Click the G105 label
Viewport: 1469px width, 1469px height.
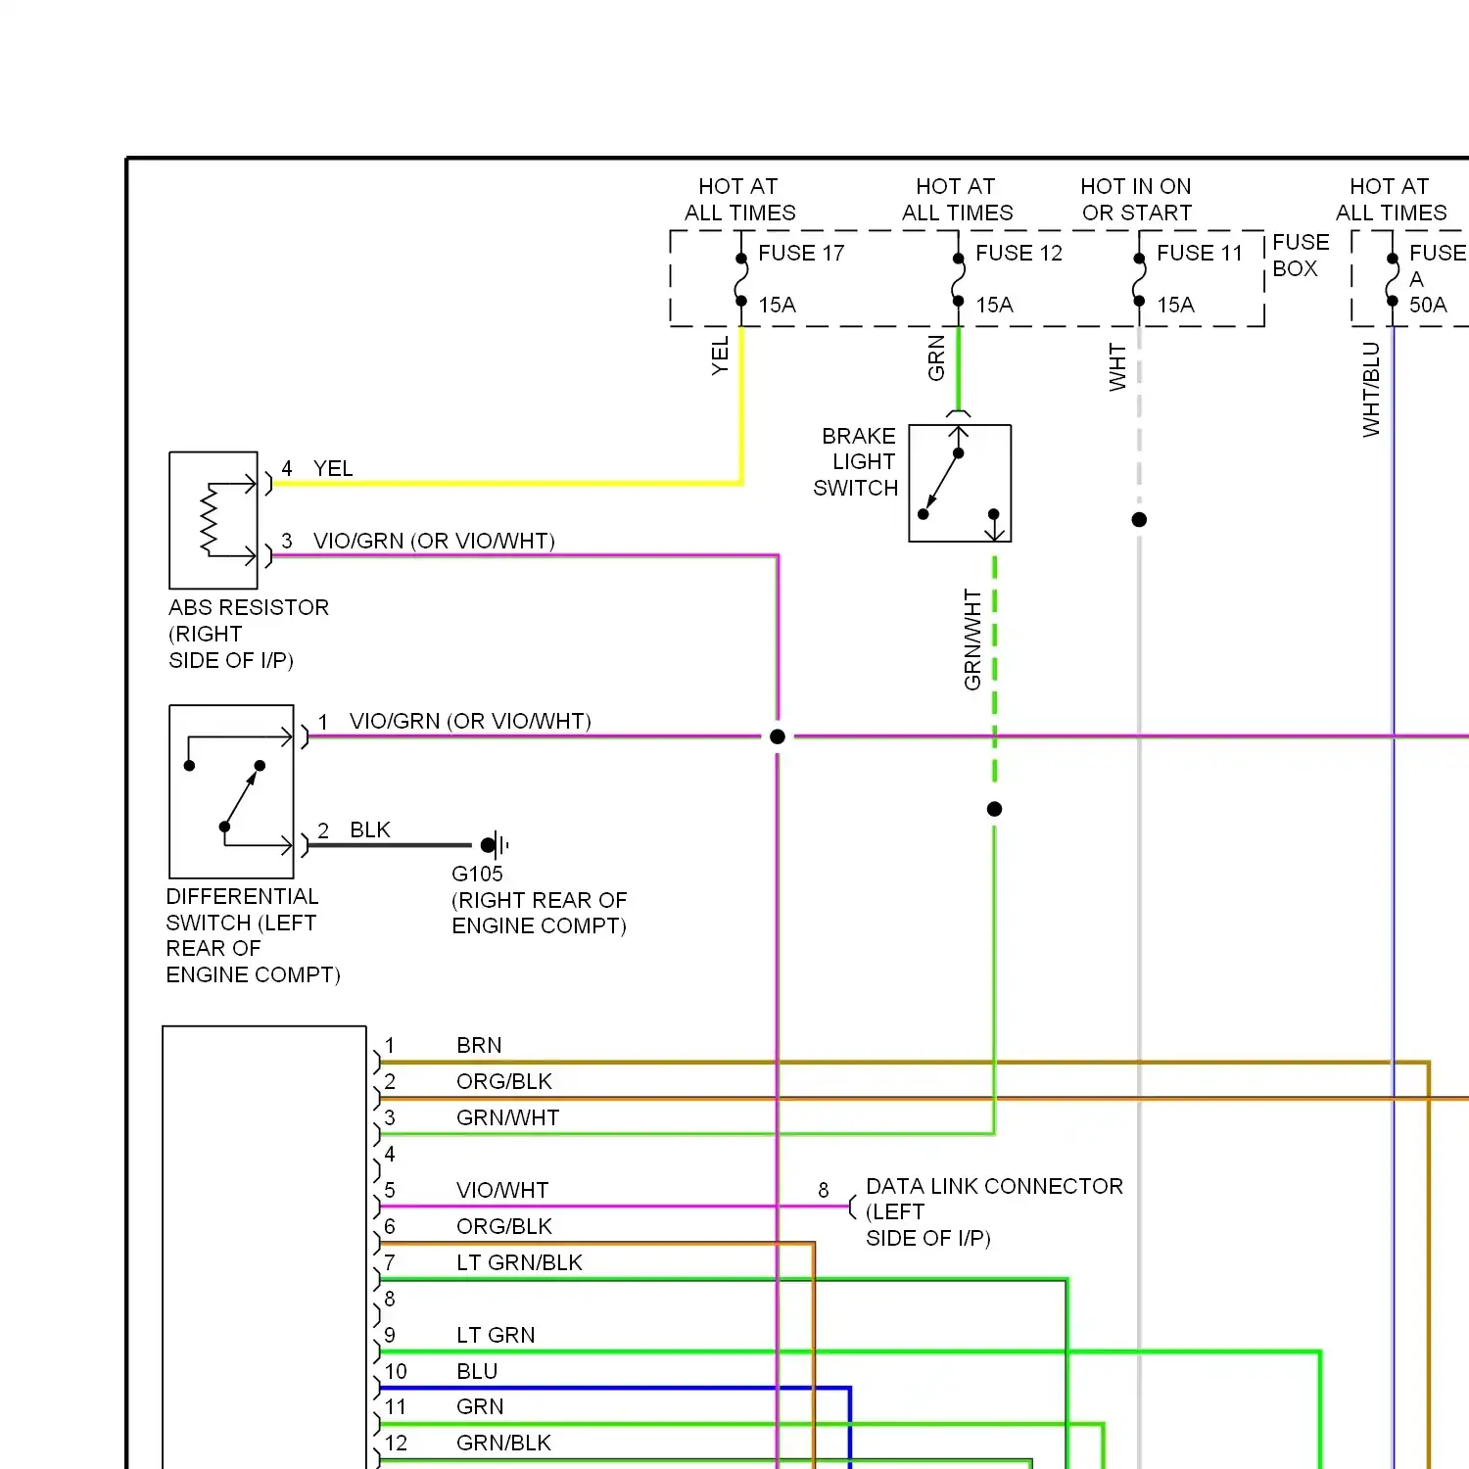coord(477,874)
